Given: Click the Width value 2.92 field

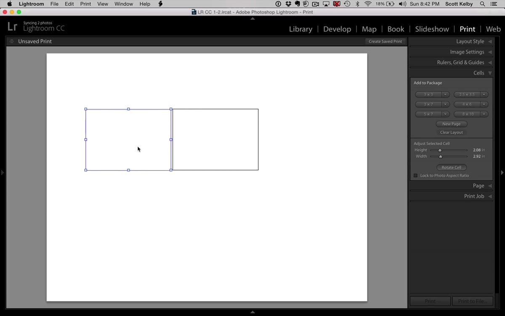Looking at the screenshot, I should tap(476, 156).
